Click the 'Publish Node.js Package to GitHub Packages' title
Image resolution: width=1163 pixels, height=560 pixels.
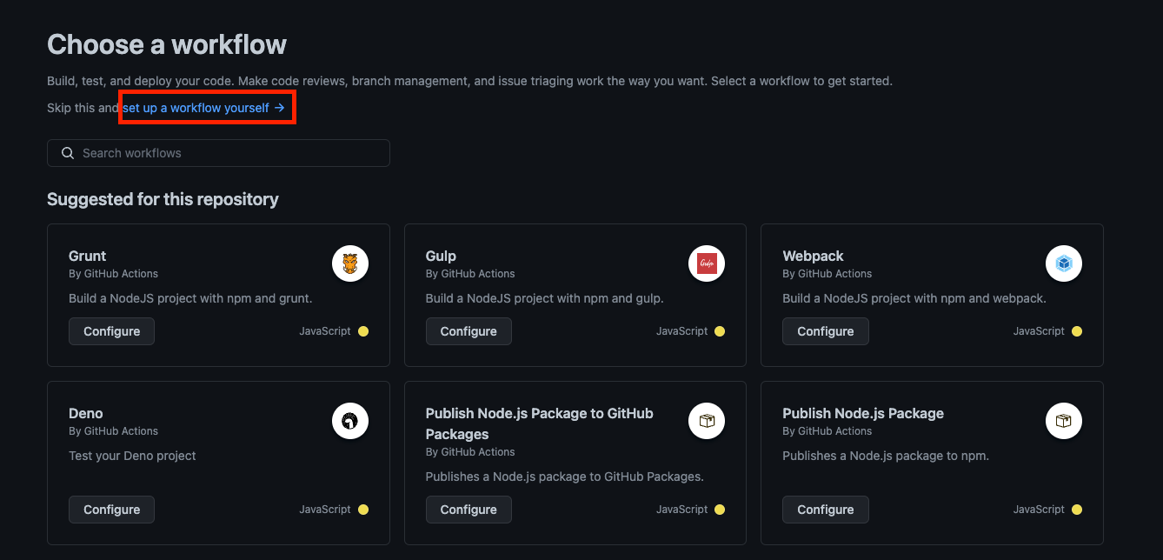pos(540,423)
